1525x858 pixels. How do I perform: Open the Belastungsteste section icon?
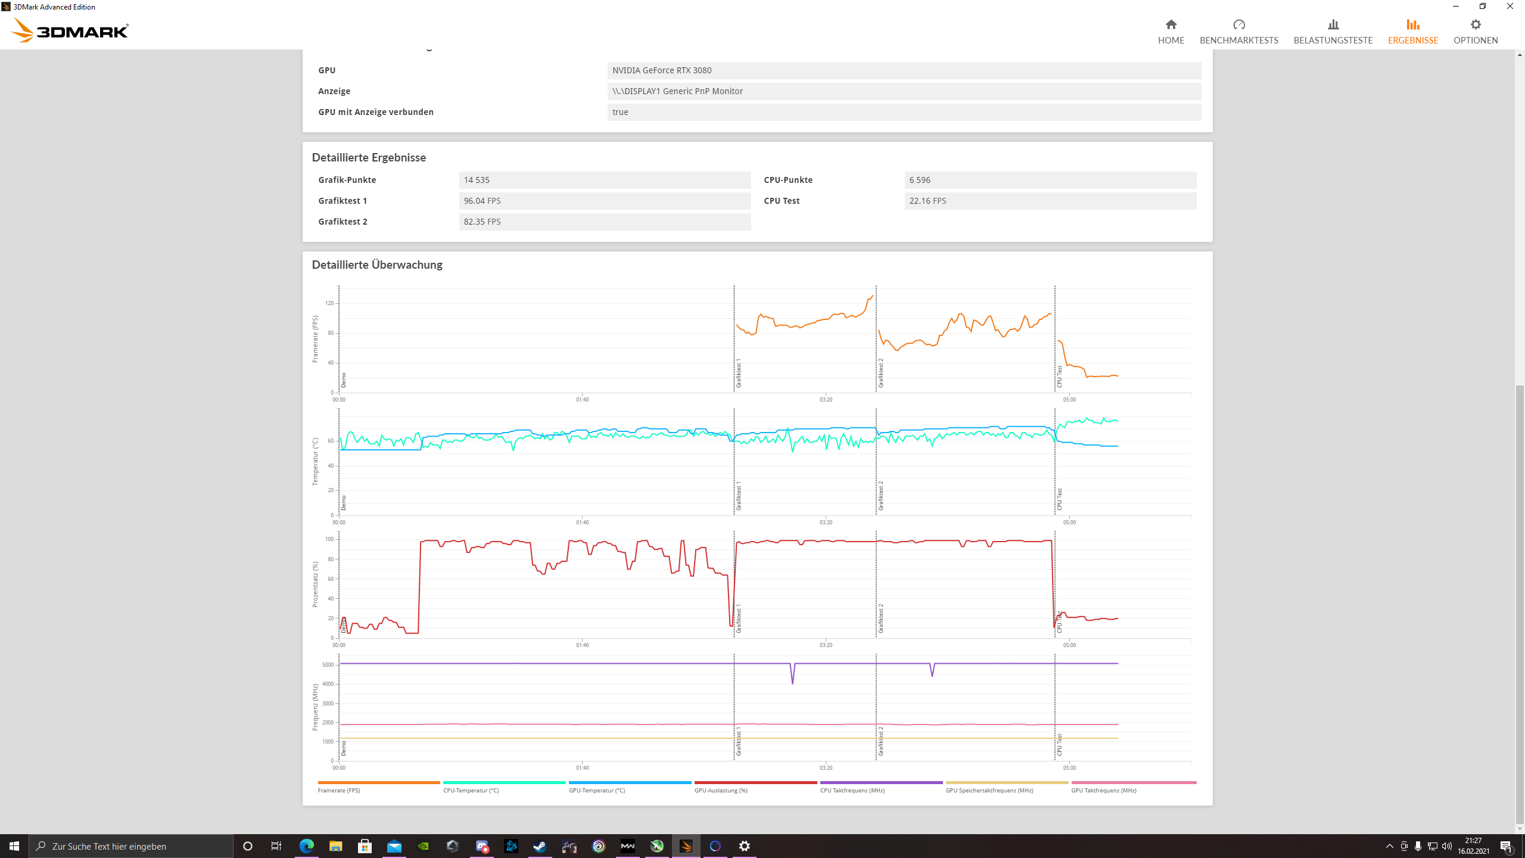(x=1333, y=24)
